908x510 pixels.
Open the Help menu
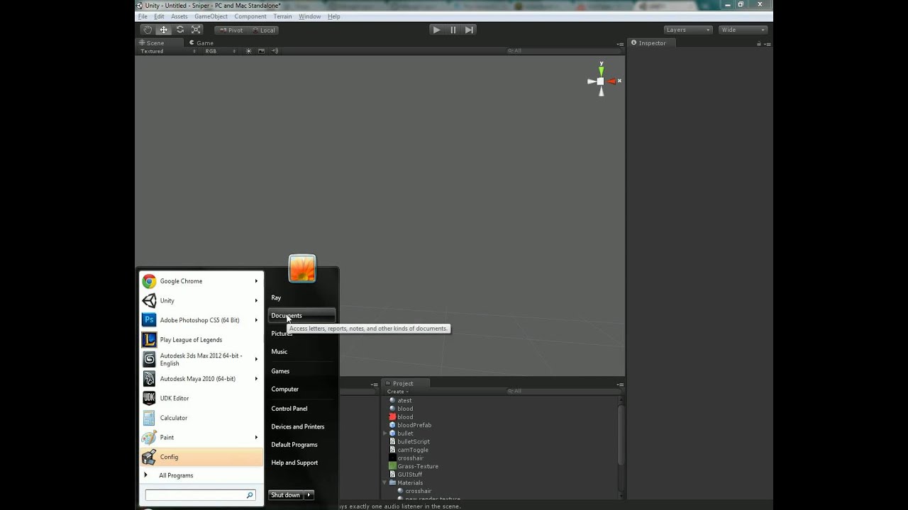pos(333,16)
